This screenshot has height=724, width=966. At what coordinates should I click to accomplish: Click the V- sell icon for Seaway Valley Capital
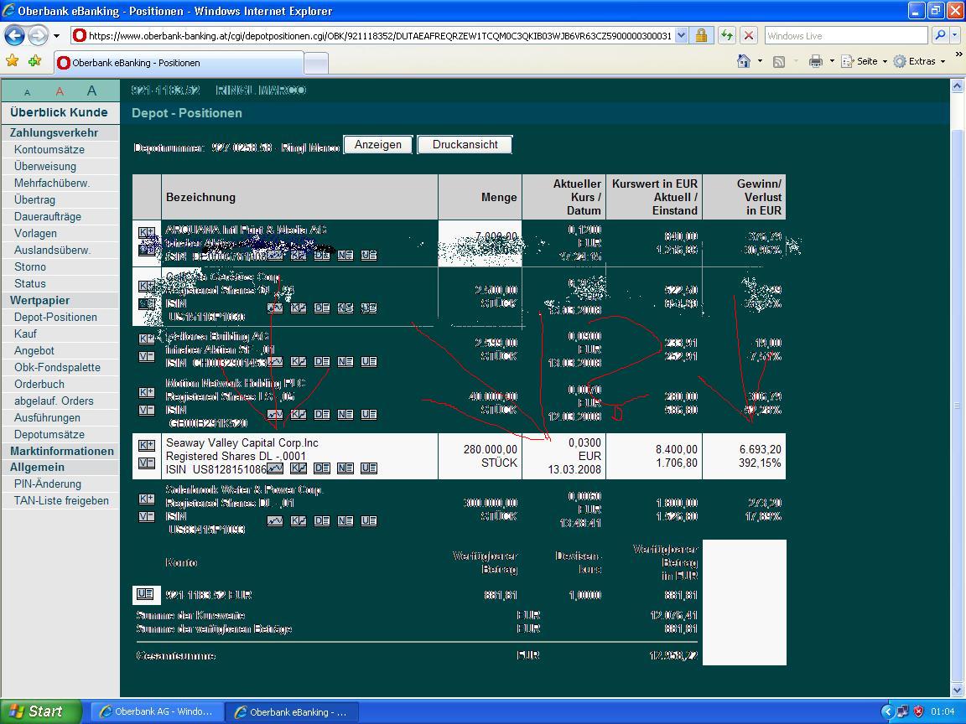147,463
